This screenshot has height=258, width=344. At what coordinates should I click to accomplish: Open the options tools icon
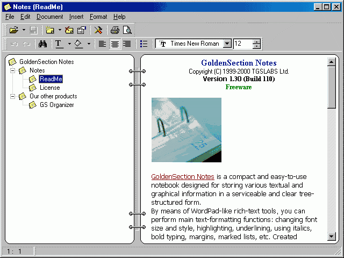coord(98,30)
